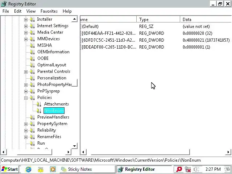Select the PreviewHandlers key label
The image size is (232, 174).
pos(53,117)
